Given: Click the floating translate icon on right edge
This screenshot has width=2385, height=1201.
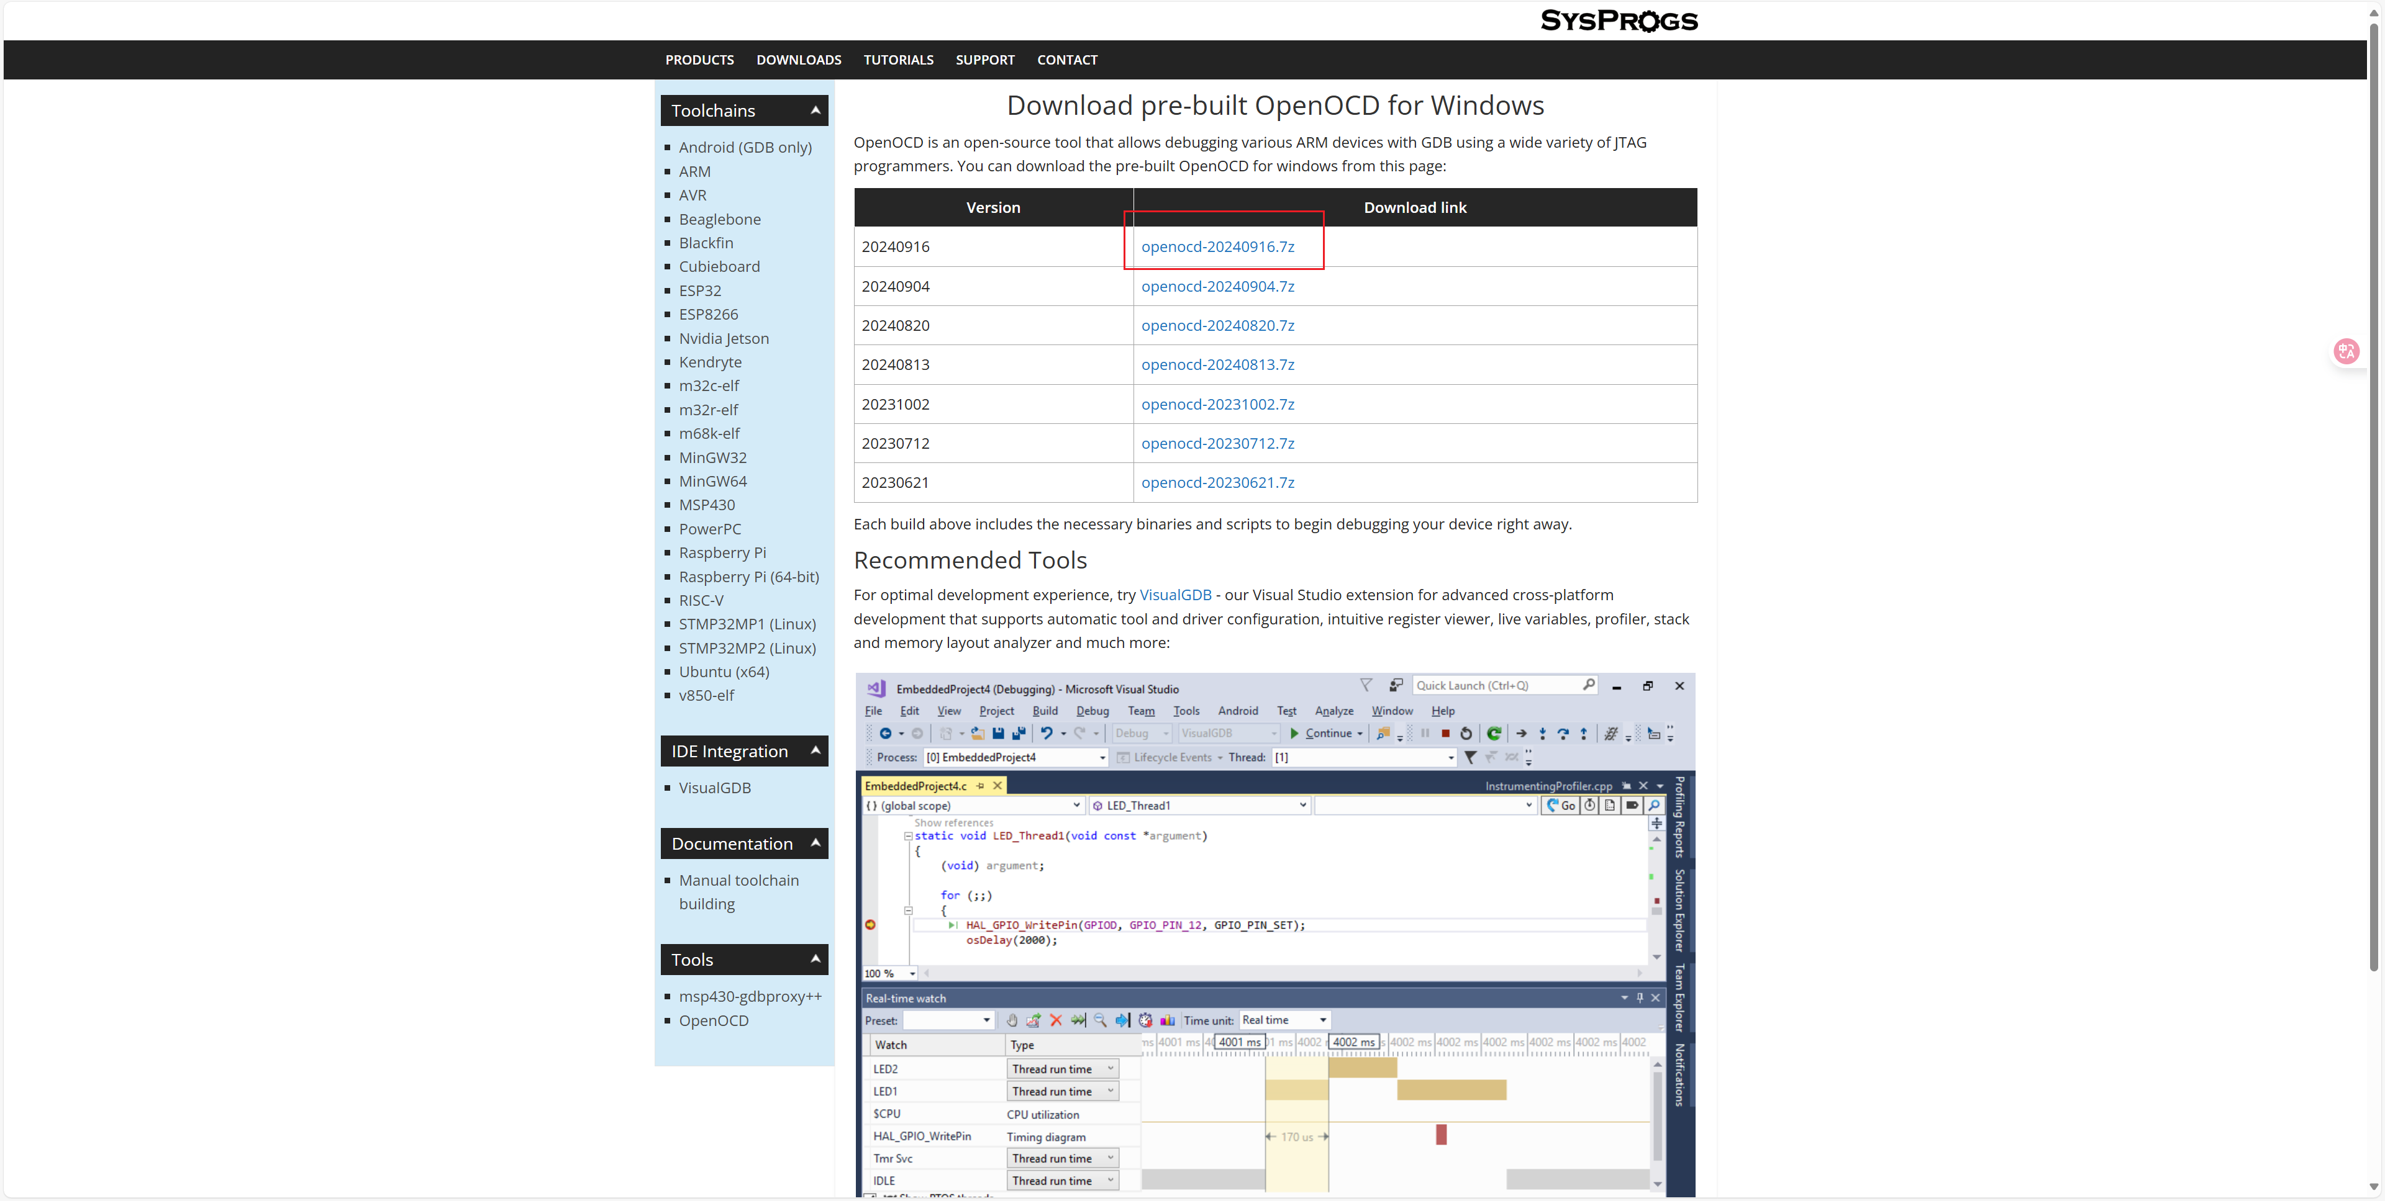Looking at the screenshot, I should tap(2346, 351).
